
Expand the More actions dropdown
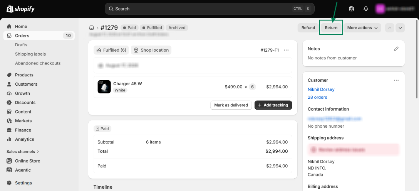point(362,28)
